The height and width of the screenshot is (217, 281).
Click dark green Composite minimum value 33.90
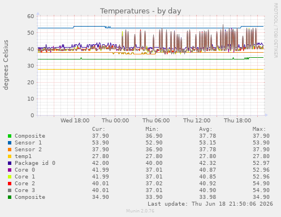[x=154, y=197]
